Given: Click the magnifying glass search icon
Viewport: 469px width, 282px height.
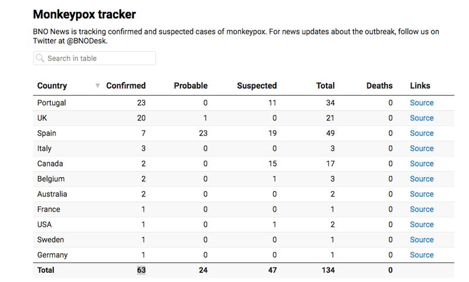Looking at the screenshot, I should pyautogui.click(x=40, y=58).
